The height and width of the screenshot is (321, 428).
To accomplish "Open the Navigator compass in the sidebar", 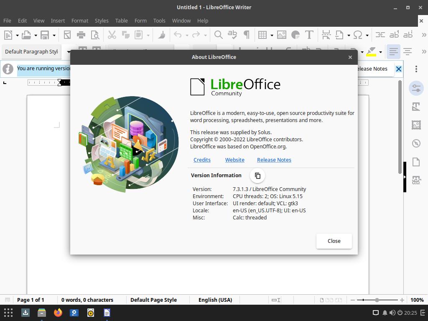I will coord(416,143).
